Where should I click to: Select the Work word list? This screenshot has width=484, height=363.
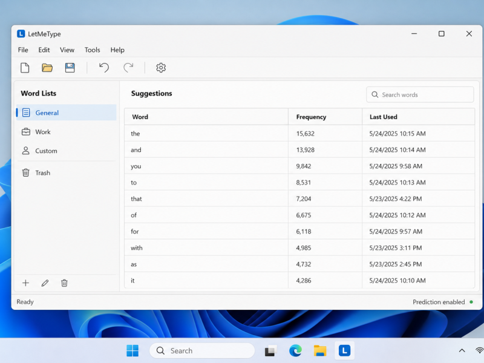point(67,132)
